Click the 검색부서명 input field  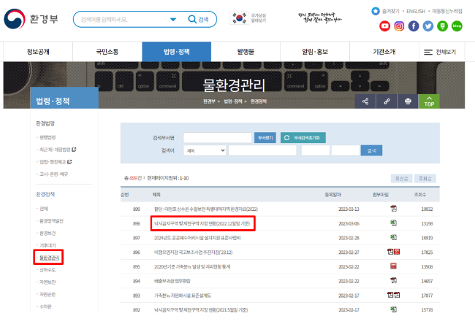218,138
